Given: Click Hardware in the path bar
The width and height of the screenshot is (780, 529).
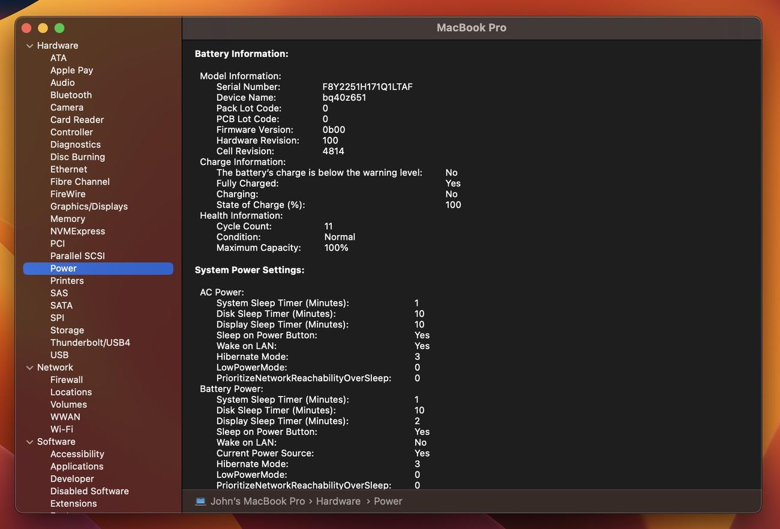Looking at the screenshot, I should pyautogui.click(x=338, y=501).
